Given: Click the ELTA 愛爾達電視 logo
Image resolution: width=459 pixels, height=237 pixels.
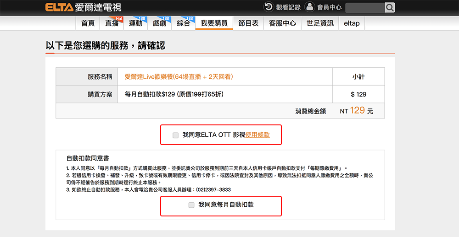Looking at the screenshot, I should (x=83, y=7).
